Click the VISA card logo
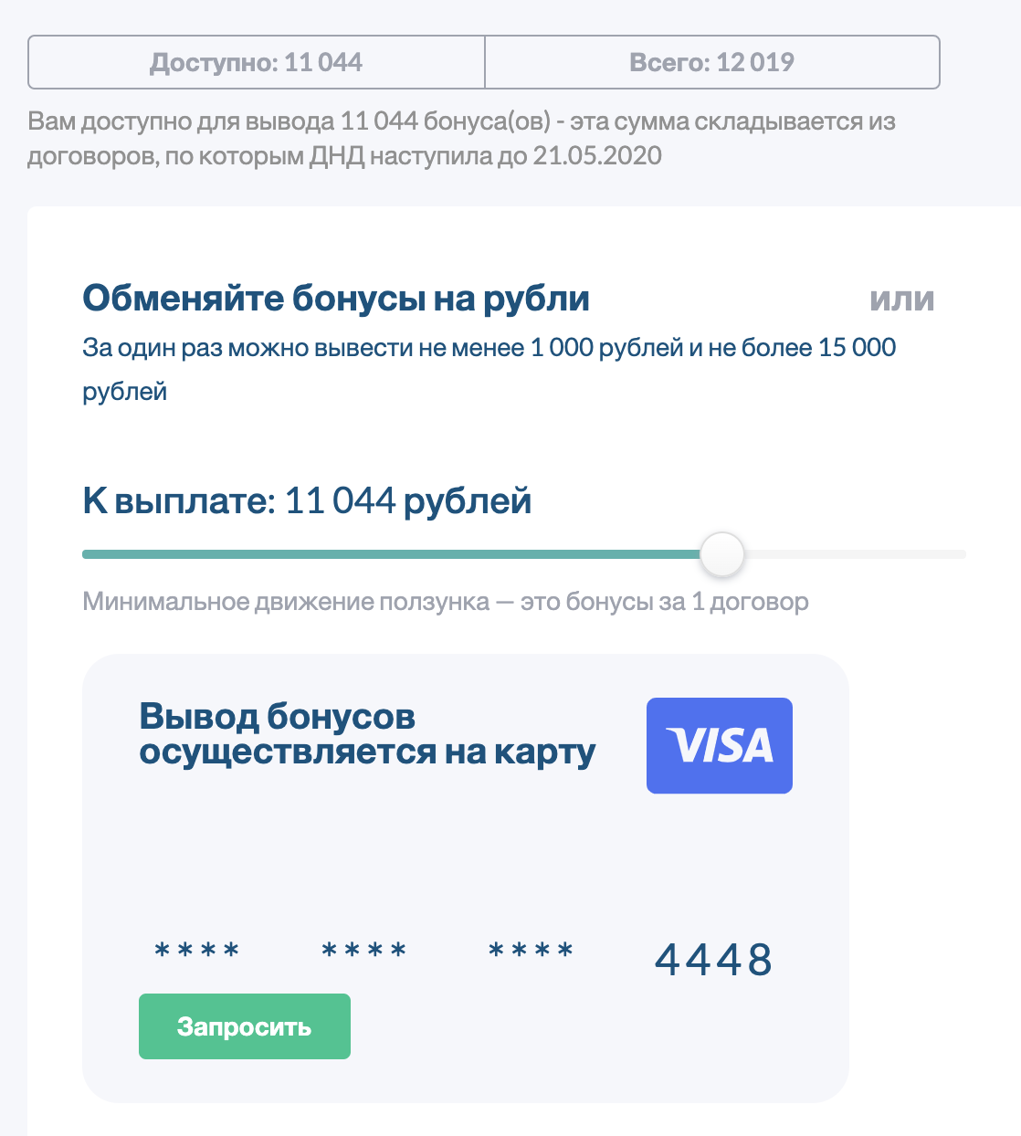Image resolution: width=1021 pixels, height=1136 pixels. [x=719, y=745]
